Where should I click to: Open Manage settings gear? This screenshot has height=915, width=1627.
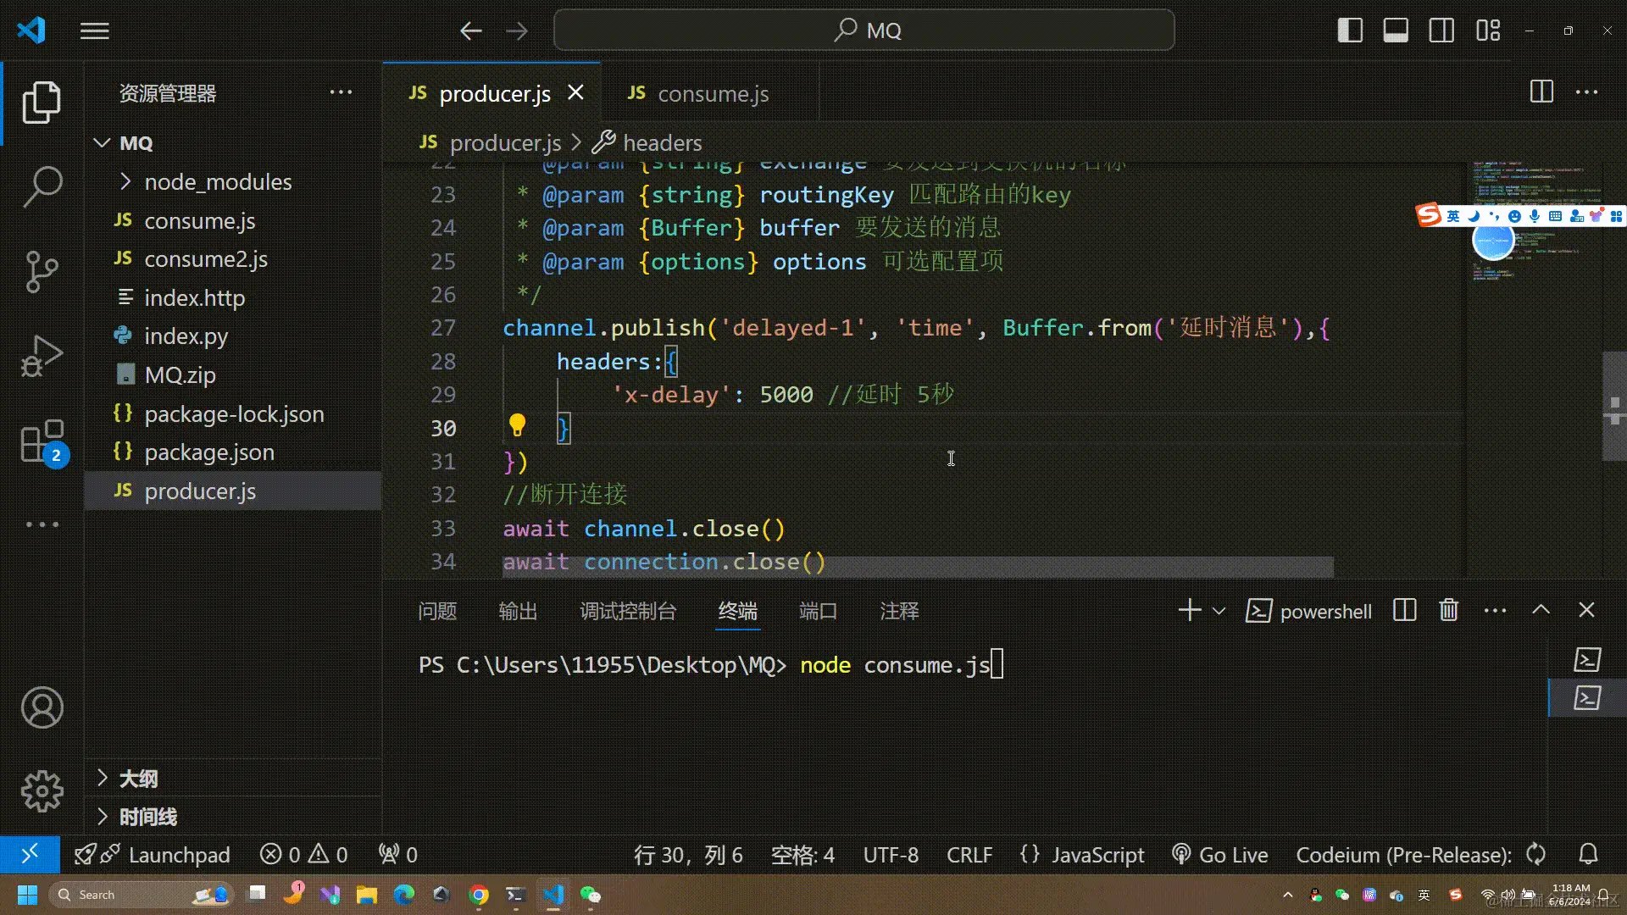coord(42,792)
